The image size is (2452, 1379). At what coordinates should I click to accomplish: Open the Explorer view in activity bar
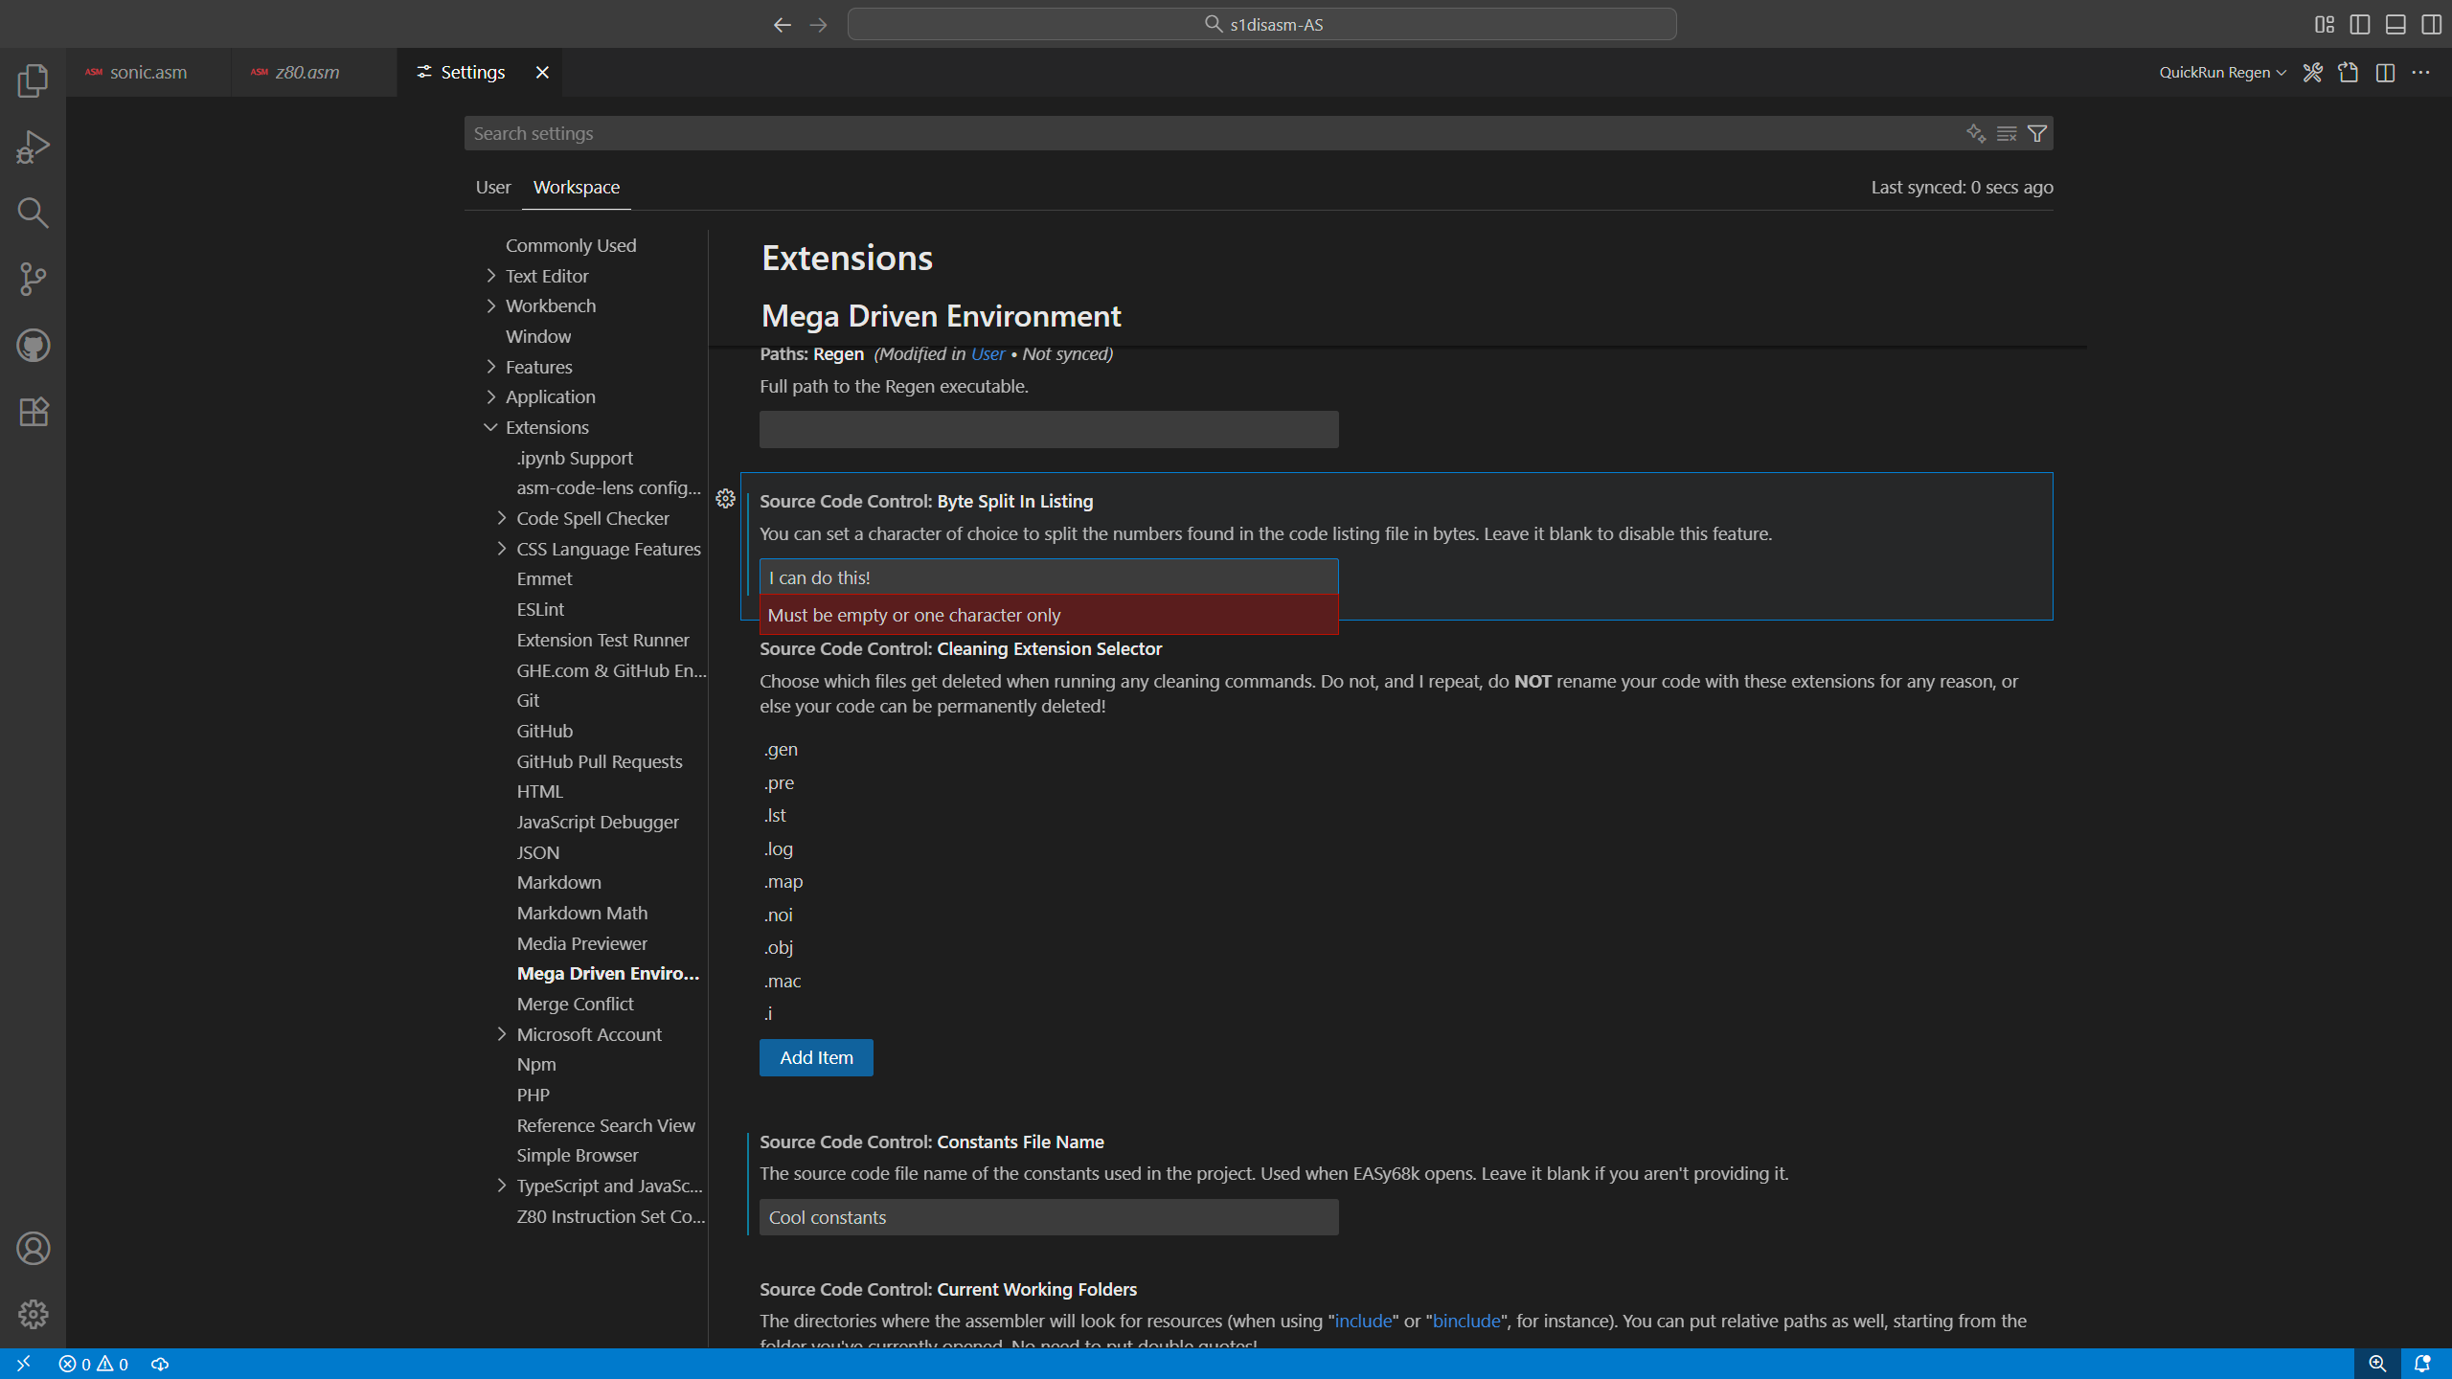33,80
